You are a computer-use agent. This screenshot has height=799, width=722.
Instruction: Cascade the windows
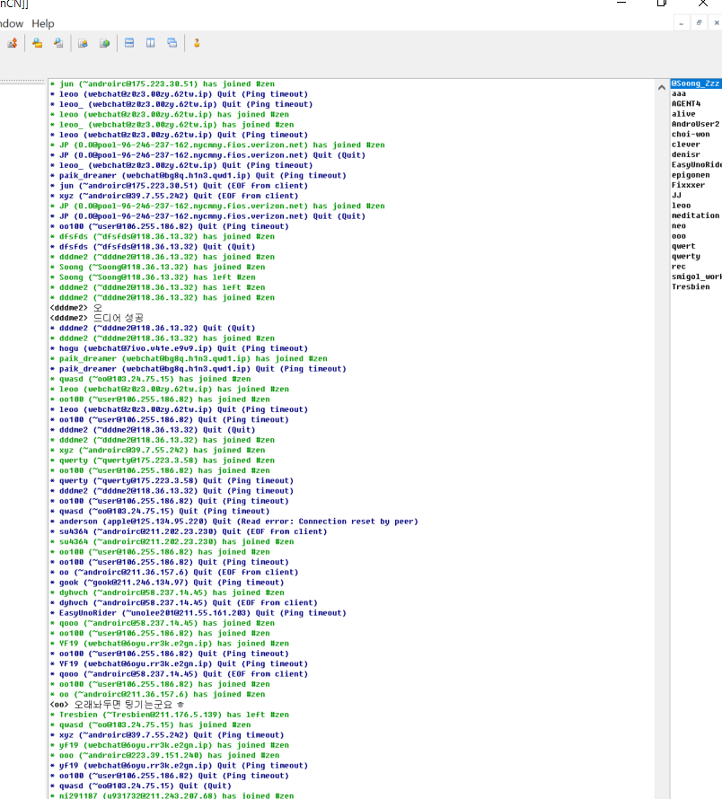172,43
